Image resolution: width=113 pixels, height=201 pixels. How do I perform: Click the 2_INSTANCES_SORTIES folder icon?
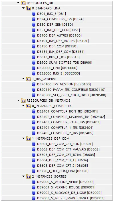tap(28, 176)
